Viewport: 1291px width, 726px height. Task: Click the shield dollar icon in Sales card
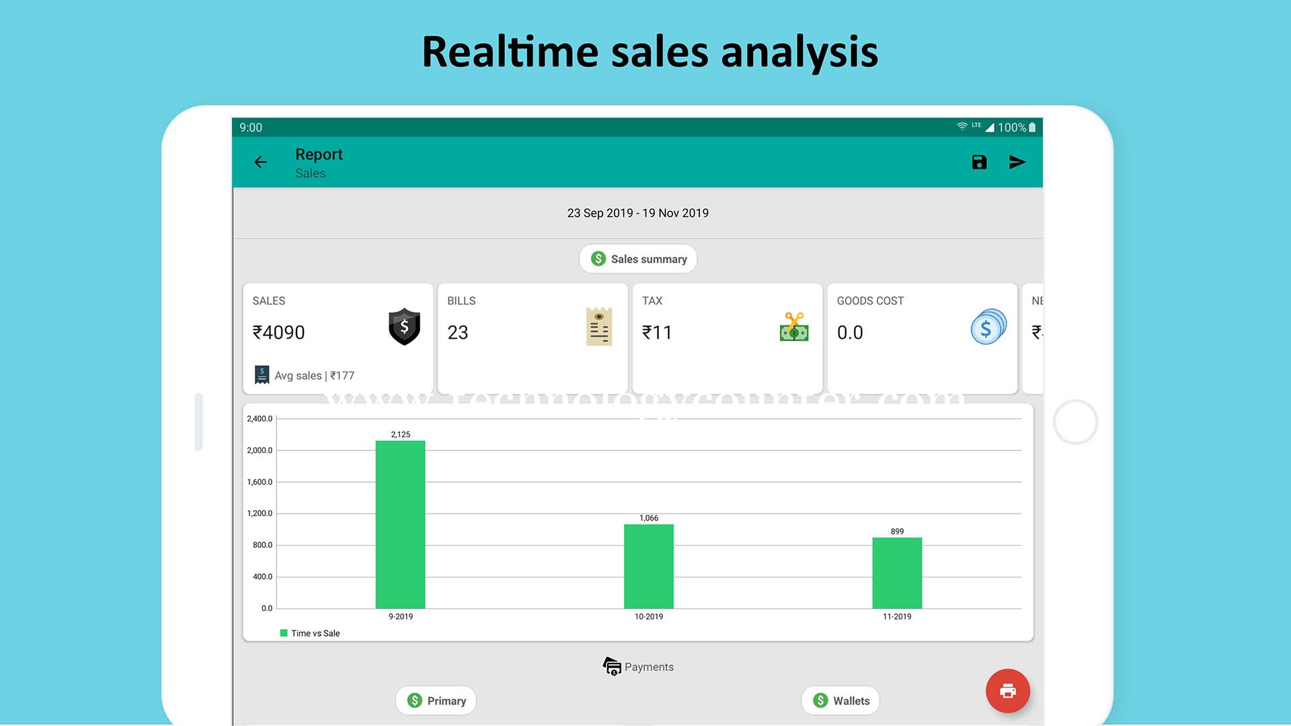pos(404,327)
